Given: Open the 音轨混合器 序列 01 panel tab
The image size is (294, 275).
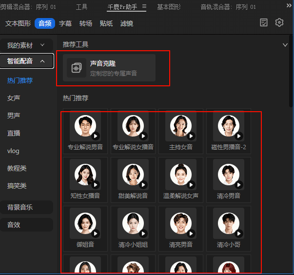Looking at the screenshot, I should [x=228, y=7].
